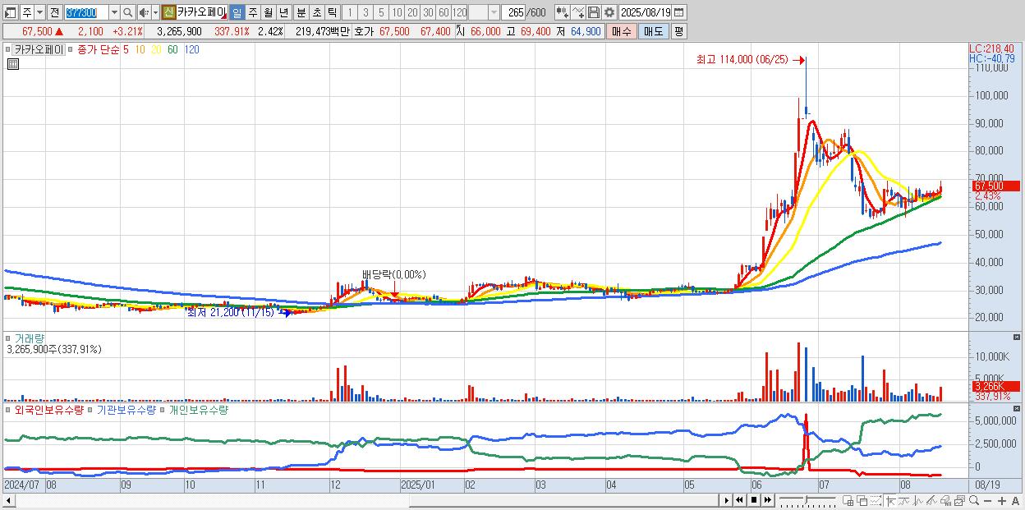Open the chart grid menu icon under 카카오페이
Image resolution: width=1025 pixels, height=510 pixels.
pyautogui.click(x=12, y=64)
